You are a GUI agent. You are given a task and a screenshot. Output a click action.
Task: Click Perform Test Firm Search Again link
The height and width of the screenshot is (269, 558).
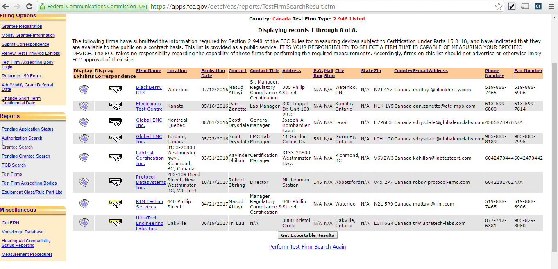307,247
